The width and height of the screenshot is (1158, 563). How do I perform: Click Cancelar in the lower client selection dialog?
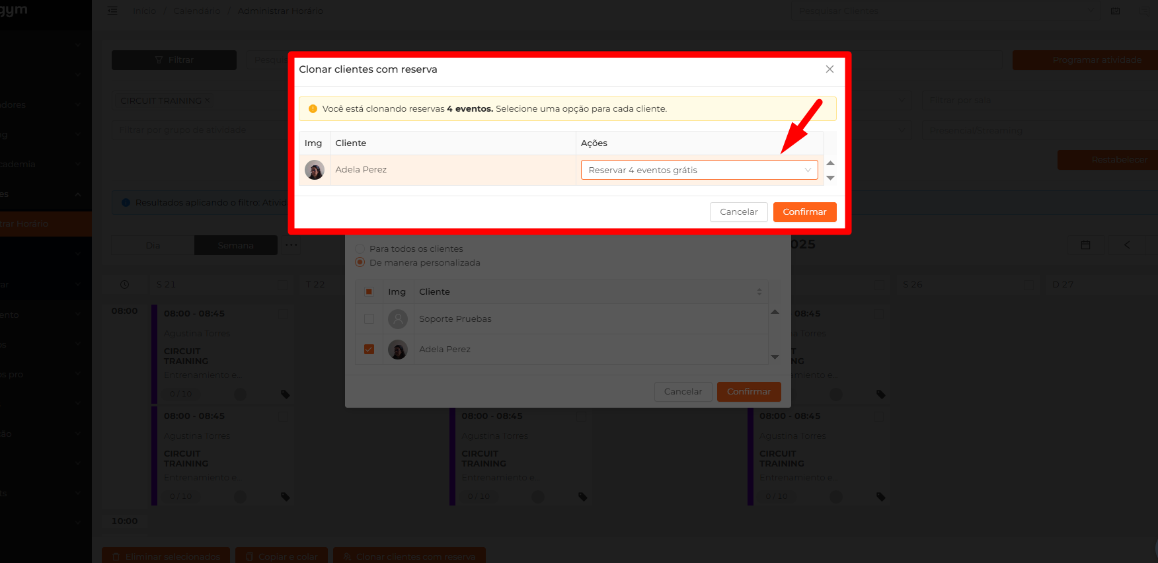[683, 392]
